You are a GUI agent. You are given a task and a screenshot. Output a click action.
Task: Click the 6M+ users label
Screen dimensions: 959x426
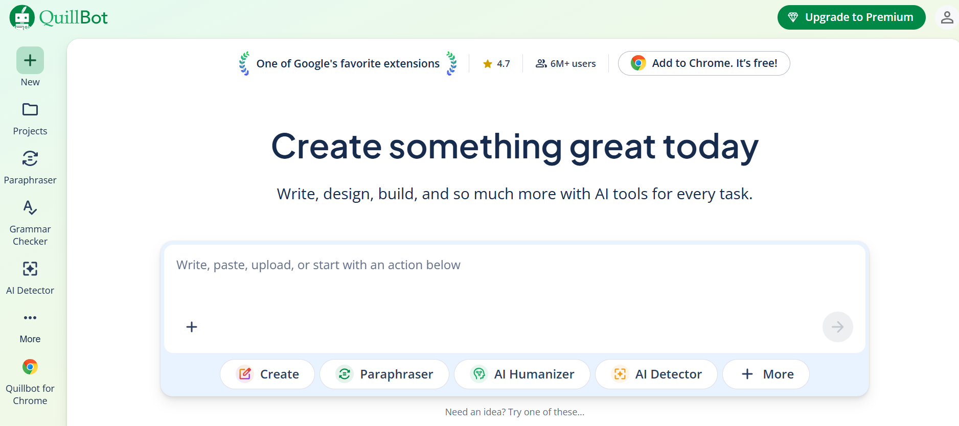[x=566, y=64]
